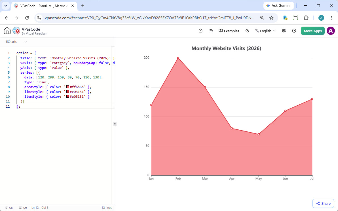Click the large home icon beside VPasCode logo

tap(7, 31)
